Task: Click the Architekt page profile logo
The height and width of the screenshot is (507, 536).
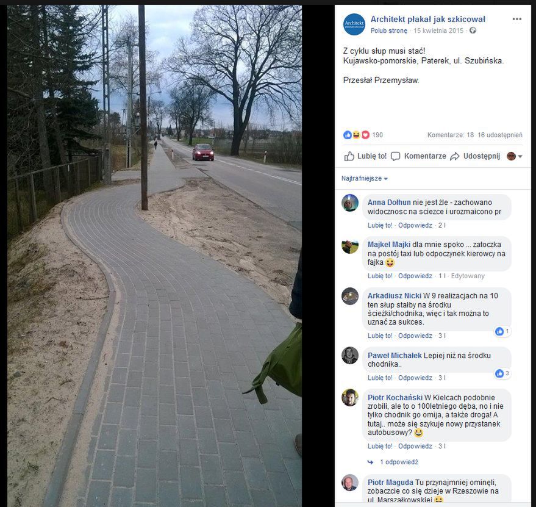Action: tap(354, 24)
